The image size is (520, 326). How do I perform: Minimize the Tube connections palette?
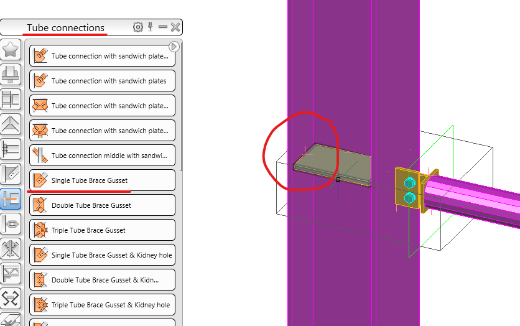(162, 27)
